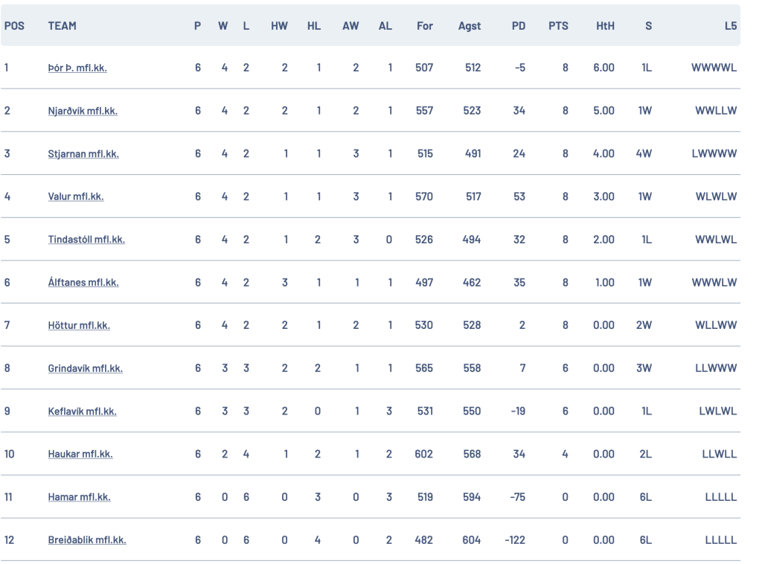Select the Valur mfl.kk. team link
Image resolution: width=762 pixels, height=564 pixels.
[76, 196]
